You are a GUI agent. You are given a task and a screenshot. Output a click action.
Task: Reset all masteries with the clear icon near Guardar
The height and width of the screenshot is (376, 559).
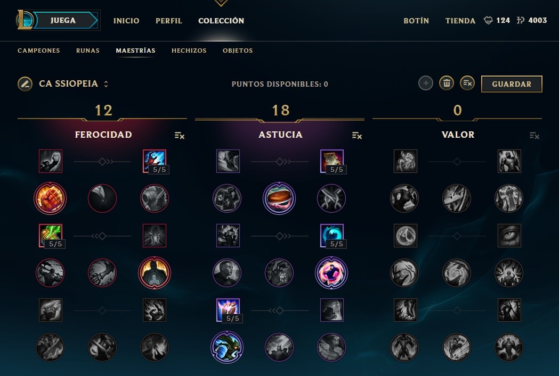tap(467, 83)
